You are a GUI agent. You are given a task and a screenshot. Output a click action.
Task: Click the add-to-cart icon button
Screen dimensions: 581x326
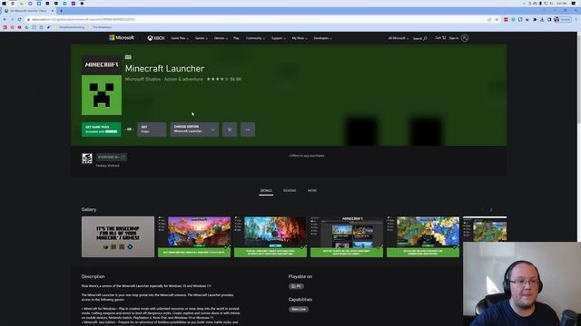[230, 129]
